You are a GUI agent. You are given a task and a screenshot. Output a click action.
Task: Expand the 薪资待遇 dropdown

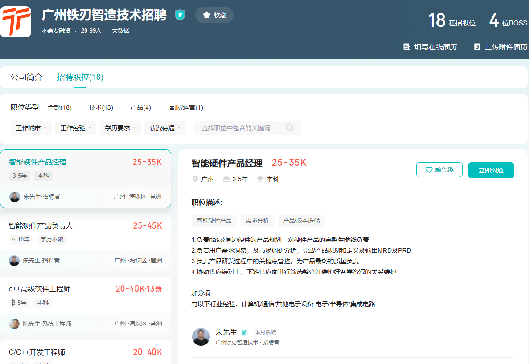165,128
